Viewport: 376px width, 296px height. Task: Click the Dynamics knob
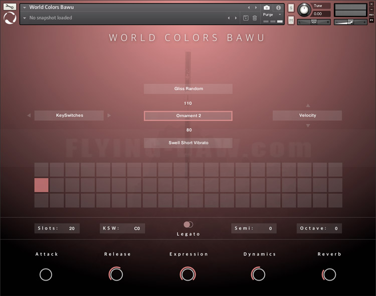coord(258,274)
